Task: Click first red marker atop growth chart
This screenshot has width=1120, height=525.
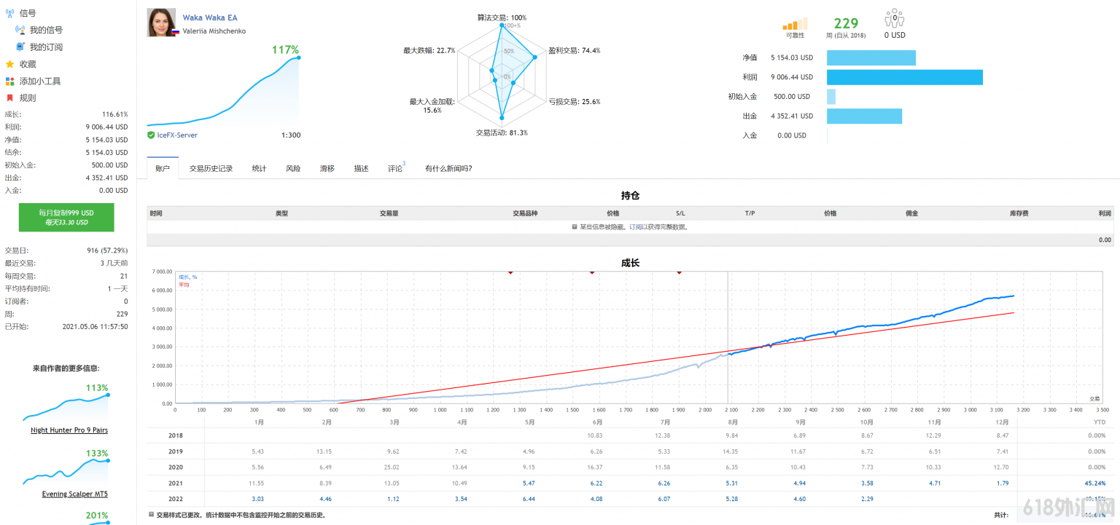Action: (510, 272)
